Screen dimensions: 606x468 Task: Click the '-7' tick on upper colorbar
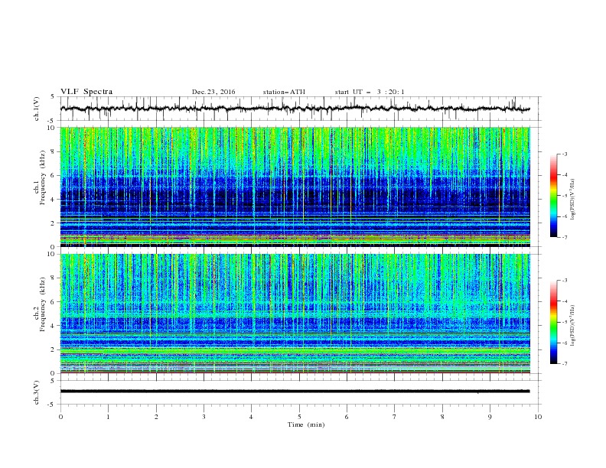(564, 237)
